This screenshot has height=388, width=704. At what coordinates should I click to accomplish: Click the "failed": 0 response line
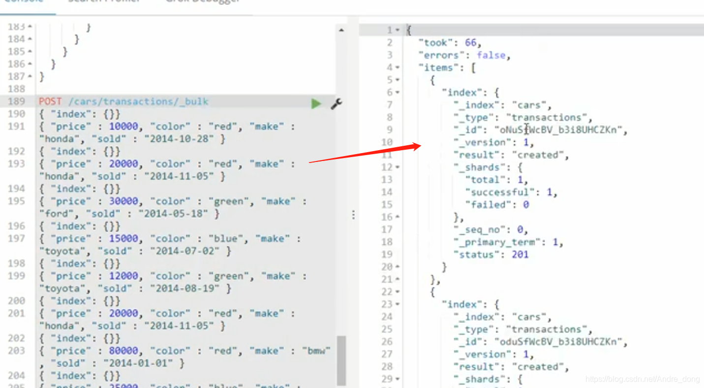point(497,205)
